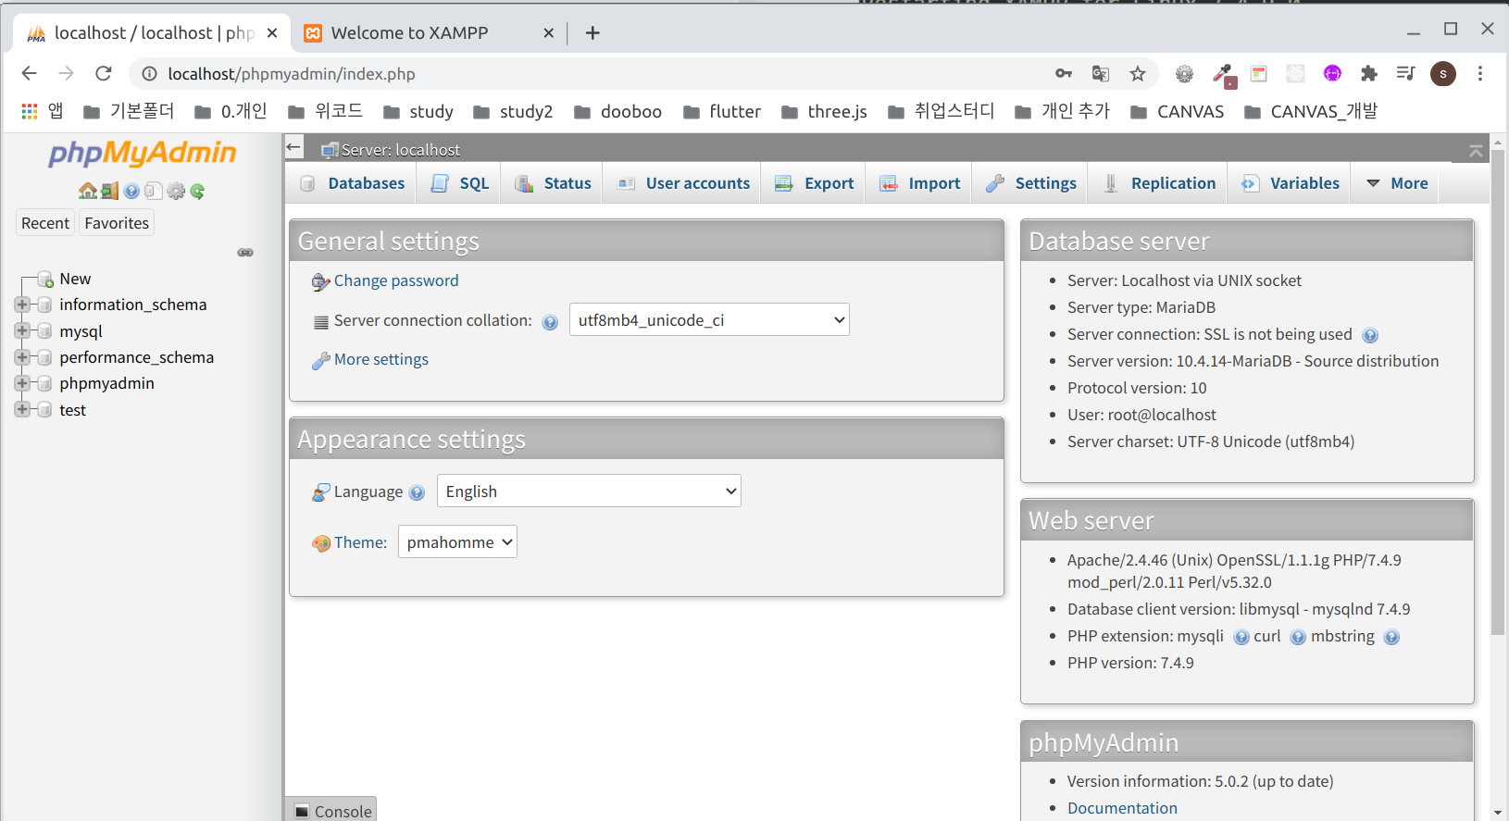Click help icon beside SSL is not being used
Image resolution: width=1509 pixels, height=821 pixels.
point(1370,335)
